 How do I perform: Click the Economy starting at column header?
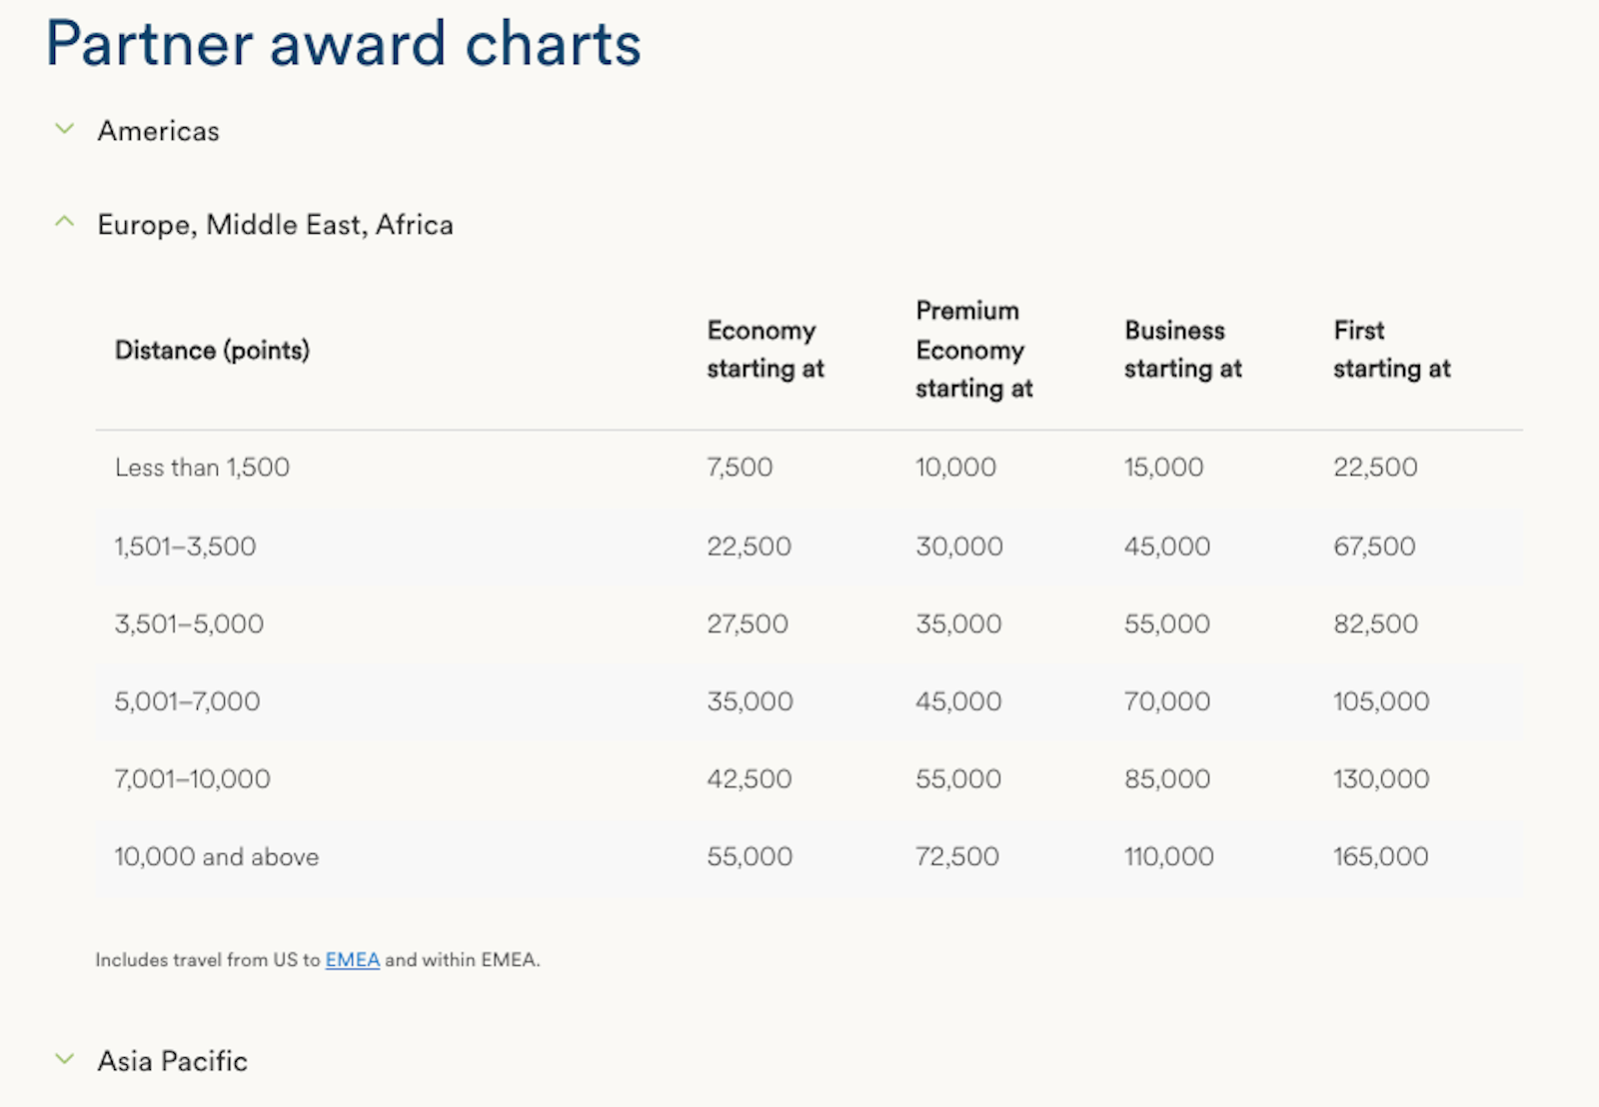pyautogui.click(x=766, y=349)
